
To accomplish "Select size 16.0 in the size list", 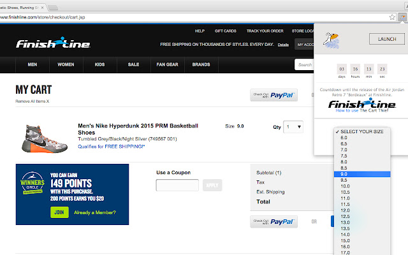I will 362,247.
